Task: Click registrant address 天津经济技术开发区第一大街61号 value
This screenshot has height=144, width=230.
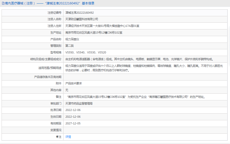Action: (x=102, y=26)
